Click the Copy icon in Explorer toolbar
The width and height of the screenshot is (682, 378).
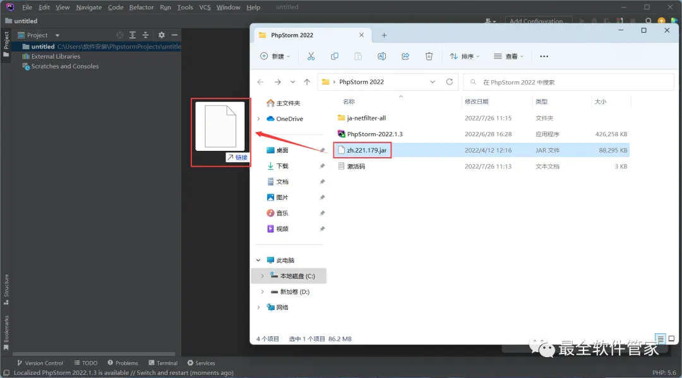335,56
